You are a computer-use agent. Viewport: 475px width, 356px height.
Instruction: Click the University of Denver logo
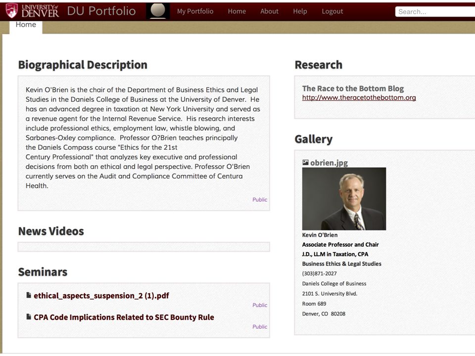click(x=33, y=11)
